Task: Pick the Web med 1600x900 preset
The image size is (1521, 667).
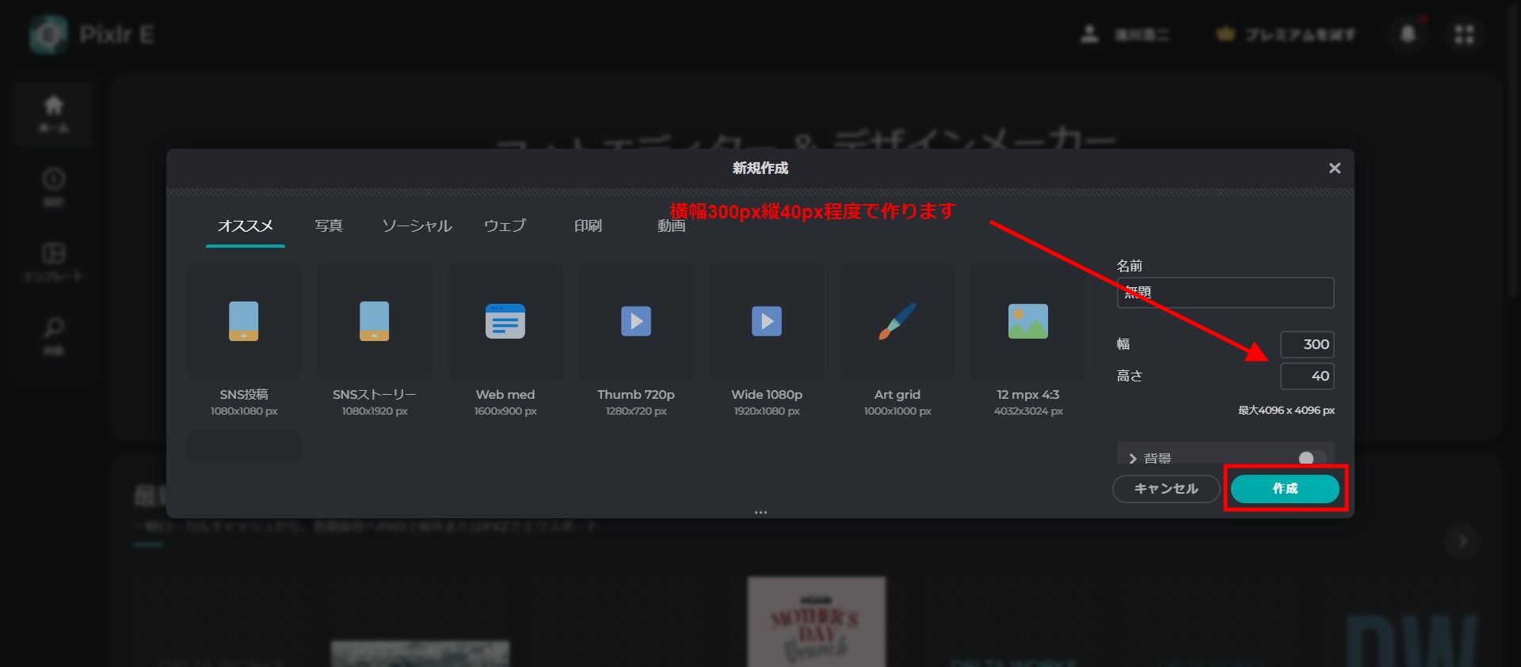Action: pyautogui.click(x=505, y=321)
